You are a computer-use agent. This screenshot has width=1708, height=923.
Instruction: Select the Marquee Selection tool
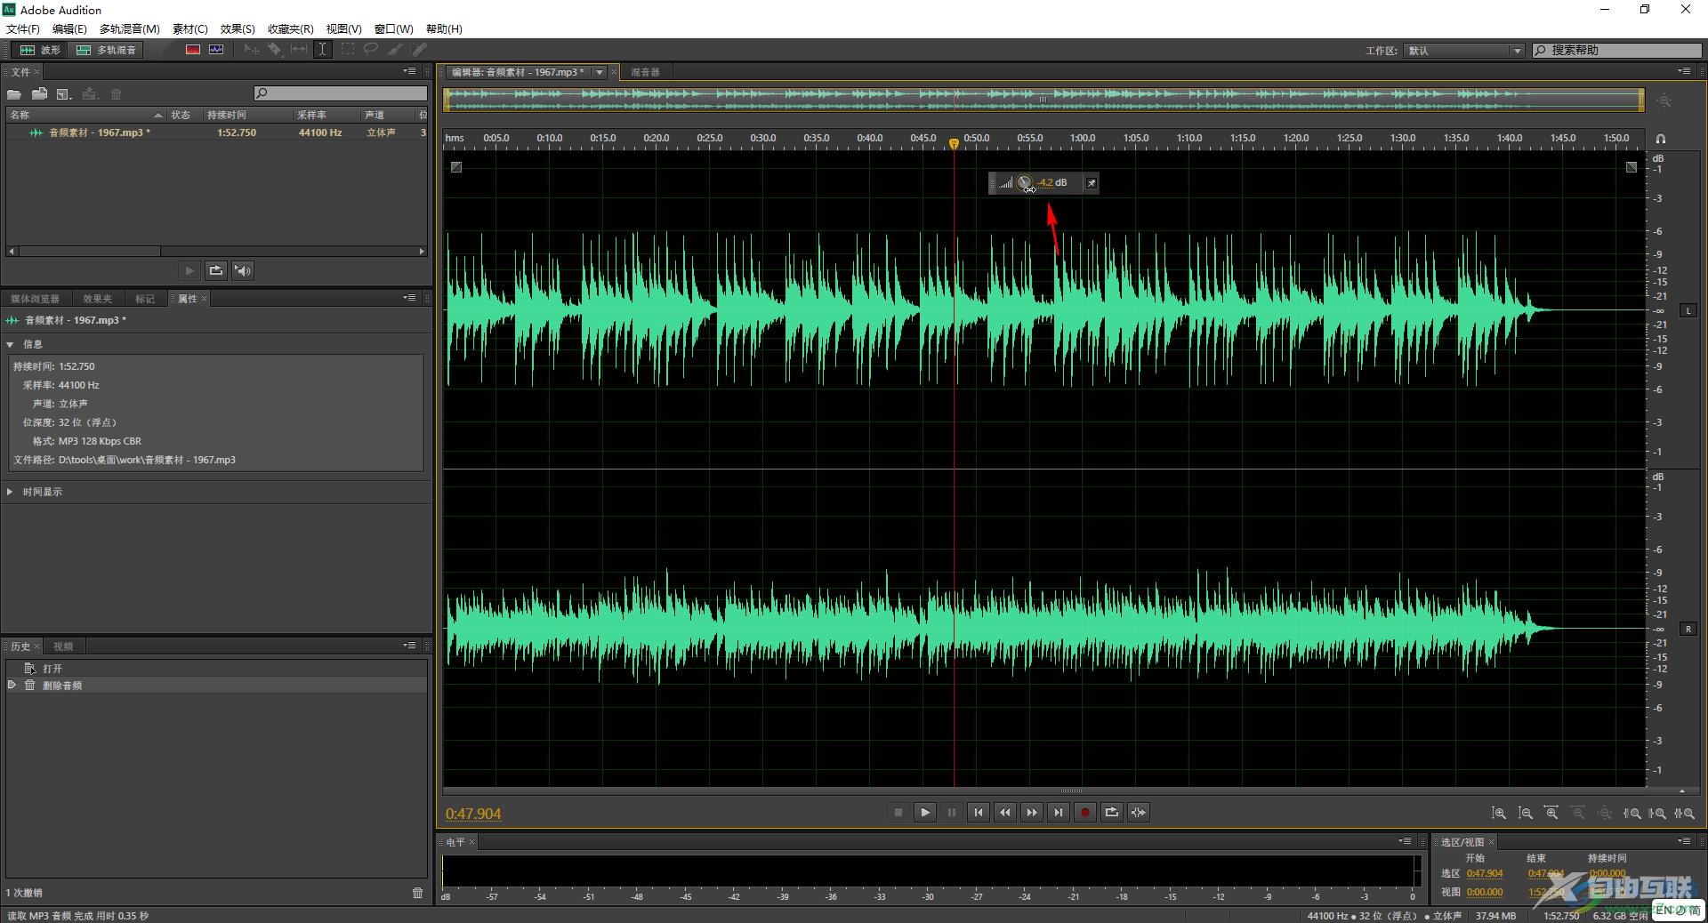pyautogui.click(x=348, y=50)
